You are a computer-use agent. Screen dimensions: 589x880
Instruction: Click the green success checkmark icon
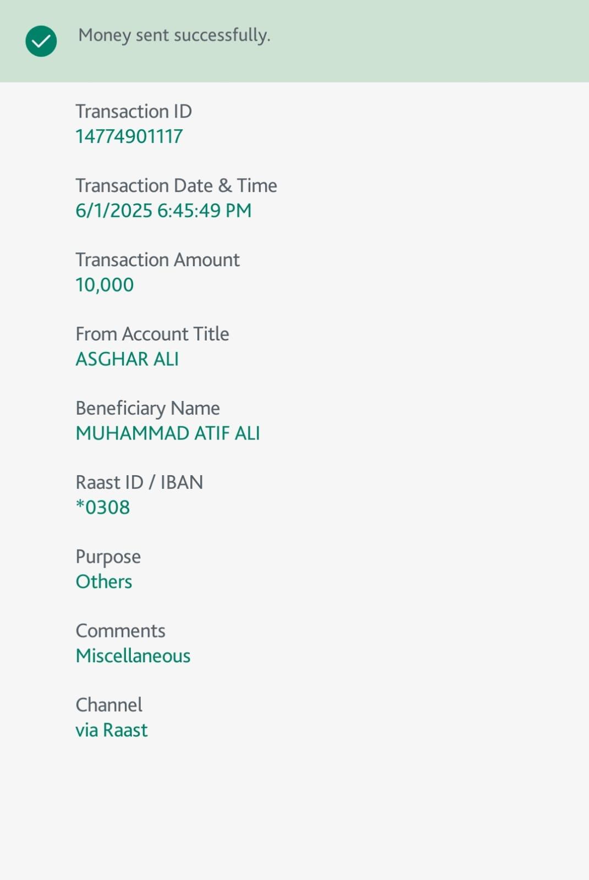point(41,41)
